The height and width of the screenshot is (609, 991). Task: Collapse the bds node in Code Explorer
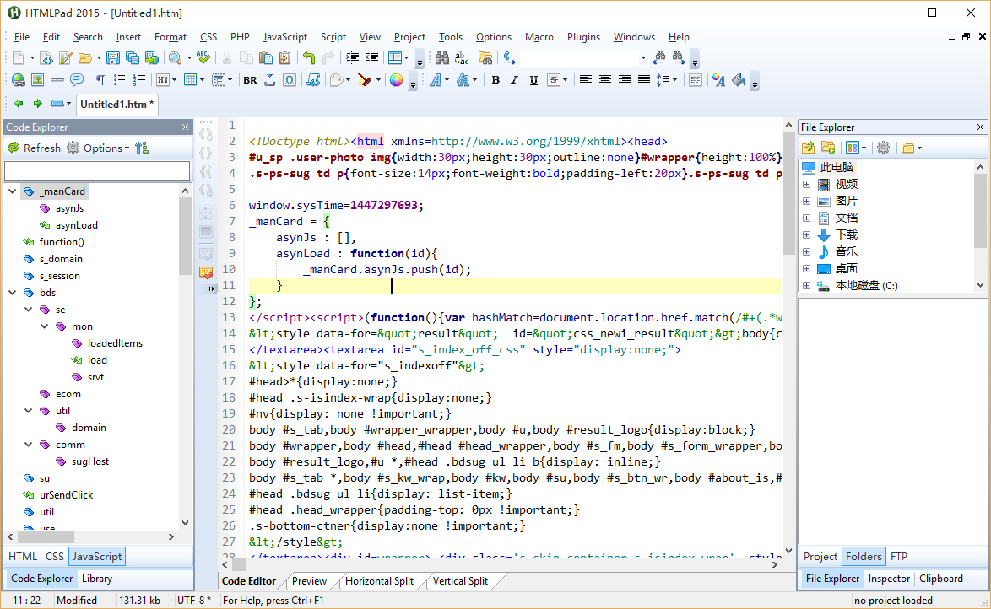coord(13,293)
